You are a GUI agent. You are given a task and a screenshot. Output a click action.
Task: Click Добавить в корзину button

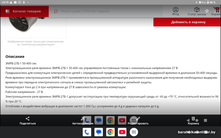coord(187,22)
